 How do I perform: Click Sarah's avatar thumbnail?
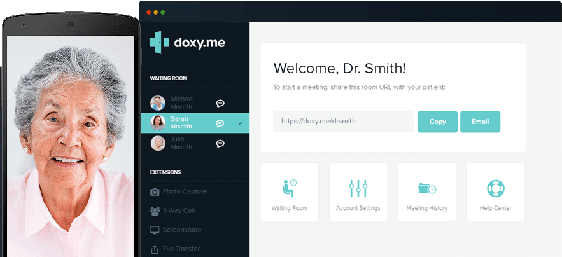[157, 123]
